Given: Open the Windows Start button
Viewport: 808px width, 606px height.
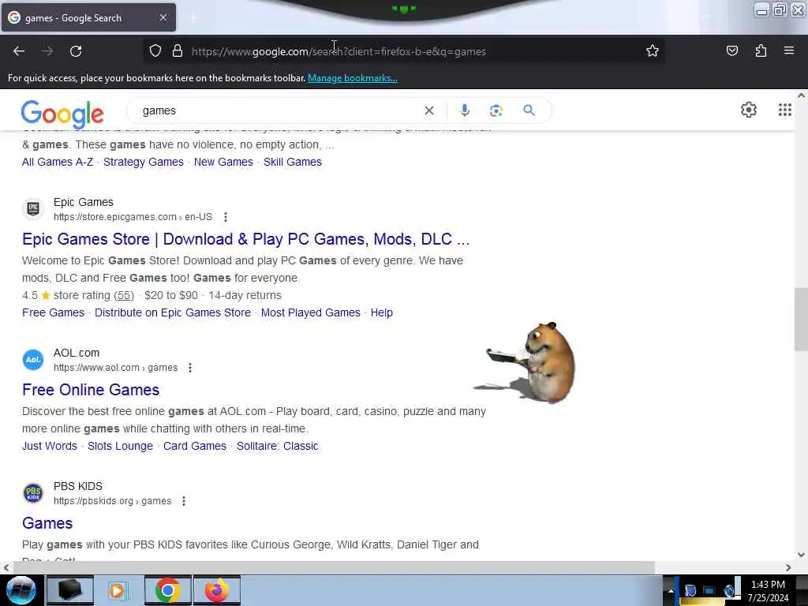Looking at the screenshot, I should pyautogui.click(x=21, y=590).
